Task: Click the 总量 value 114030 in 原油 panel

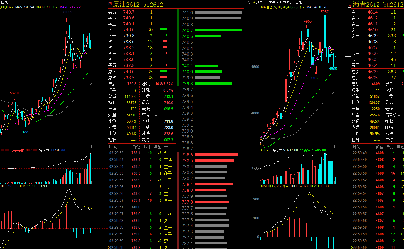Action: (131, 96)
